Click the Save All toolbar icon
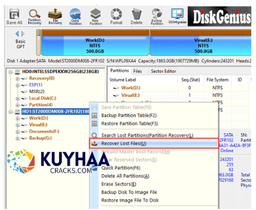The image size is (256, 210). coord(14,17)
